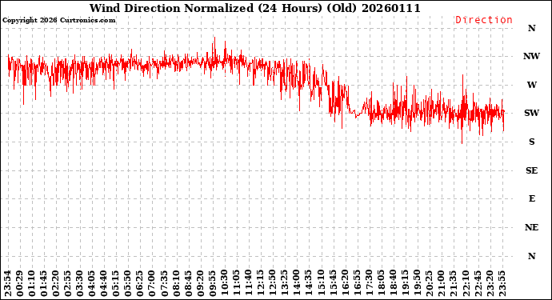Click the 'Copyright 2026 Curtronics.com' text
Image resolution: width=552 pixels, height=300 pixels.
tap(58, 20)
